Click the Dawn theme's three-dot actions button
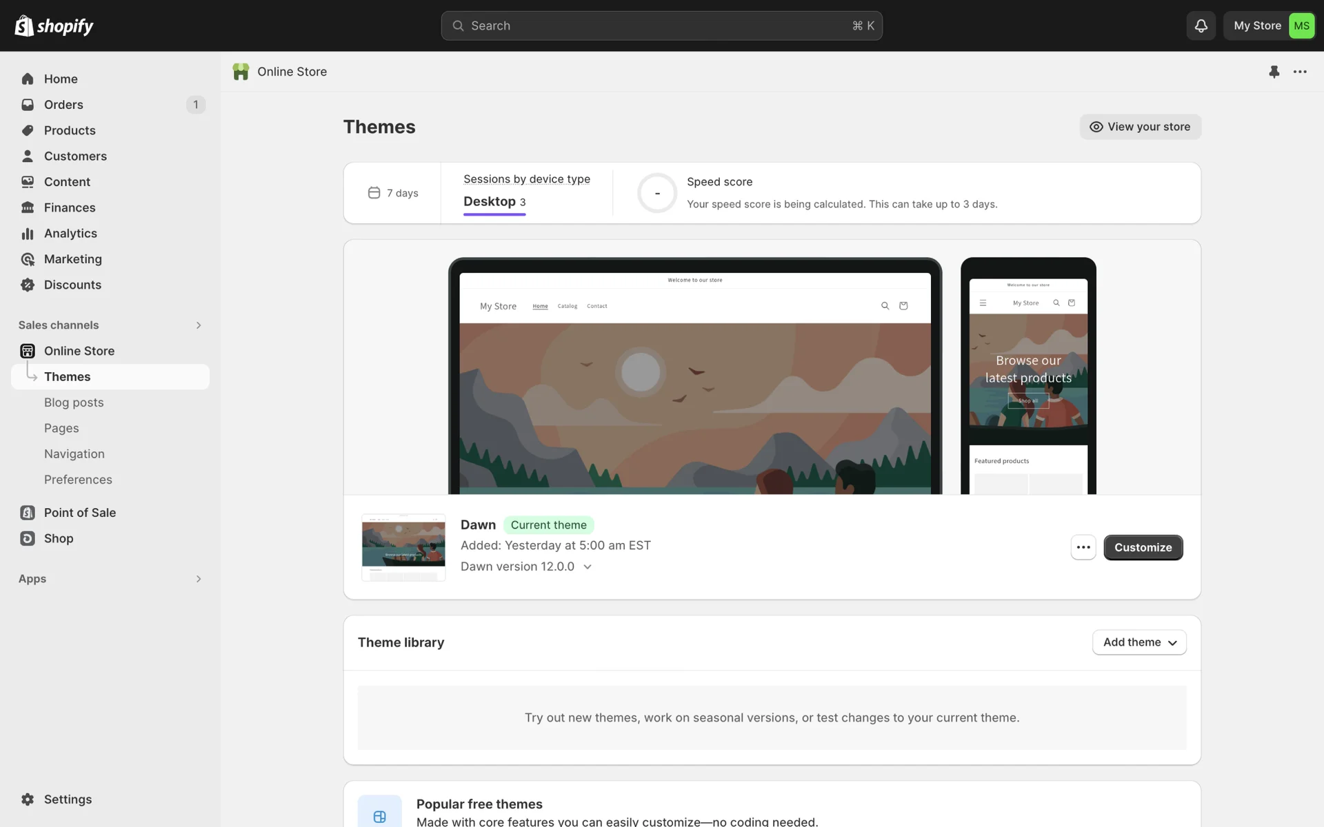Screen dimensions: 1324x827 [x=1083, y=547]
